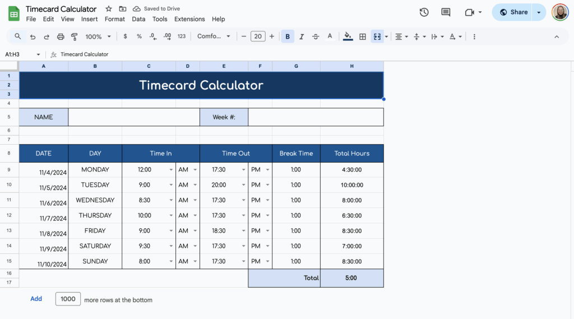The image size is (574, 319).
Task: Toggle merge cells button
Action: (377, 36)
